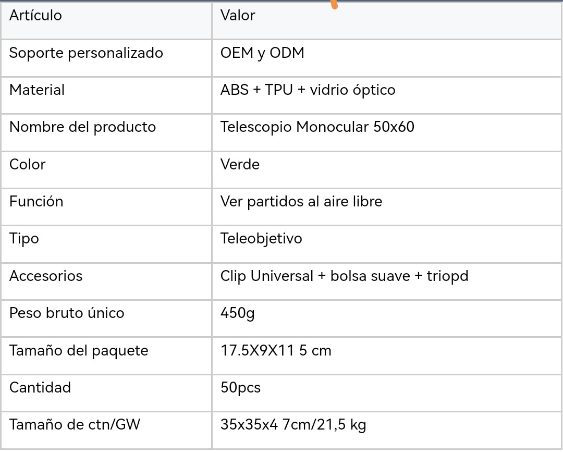Click the 'Color' row label
563x453 pixels.
27,165
